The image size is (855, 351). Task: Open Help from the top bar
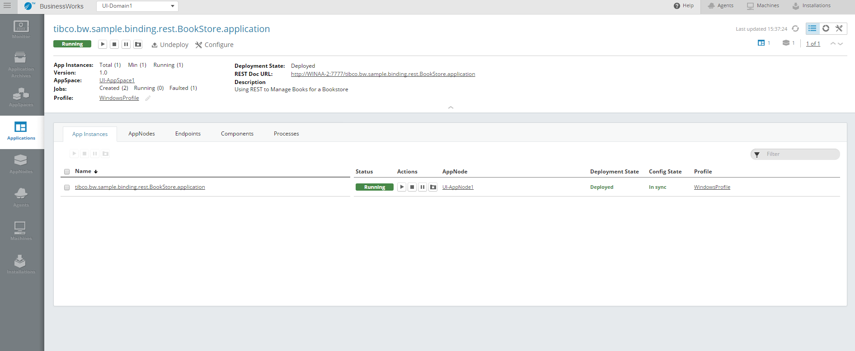(x=684, y=6)
